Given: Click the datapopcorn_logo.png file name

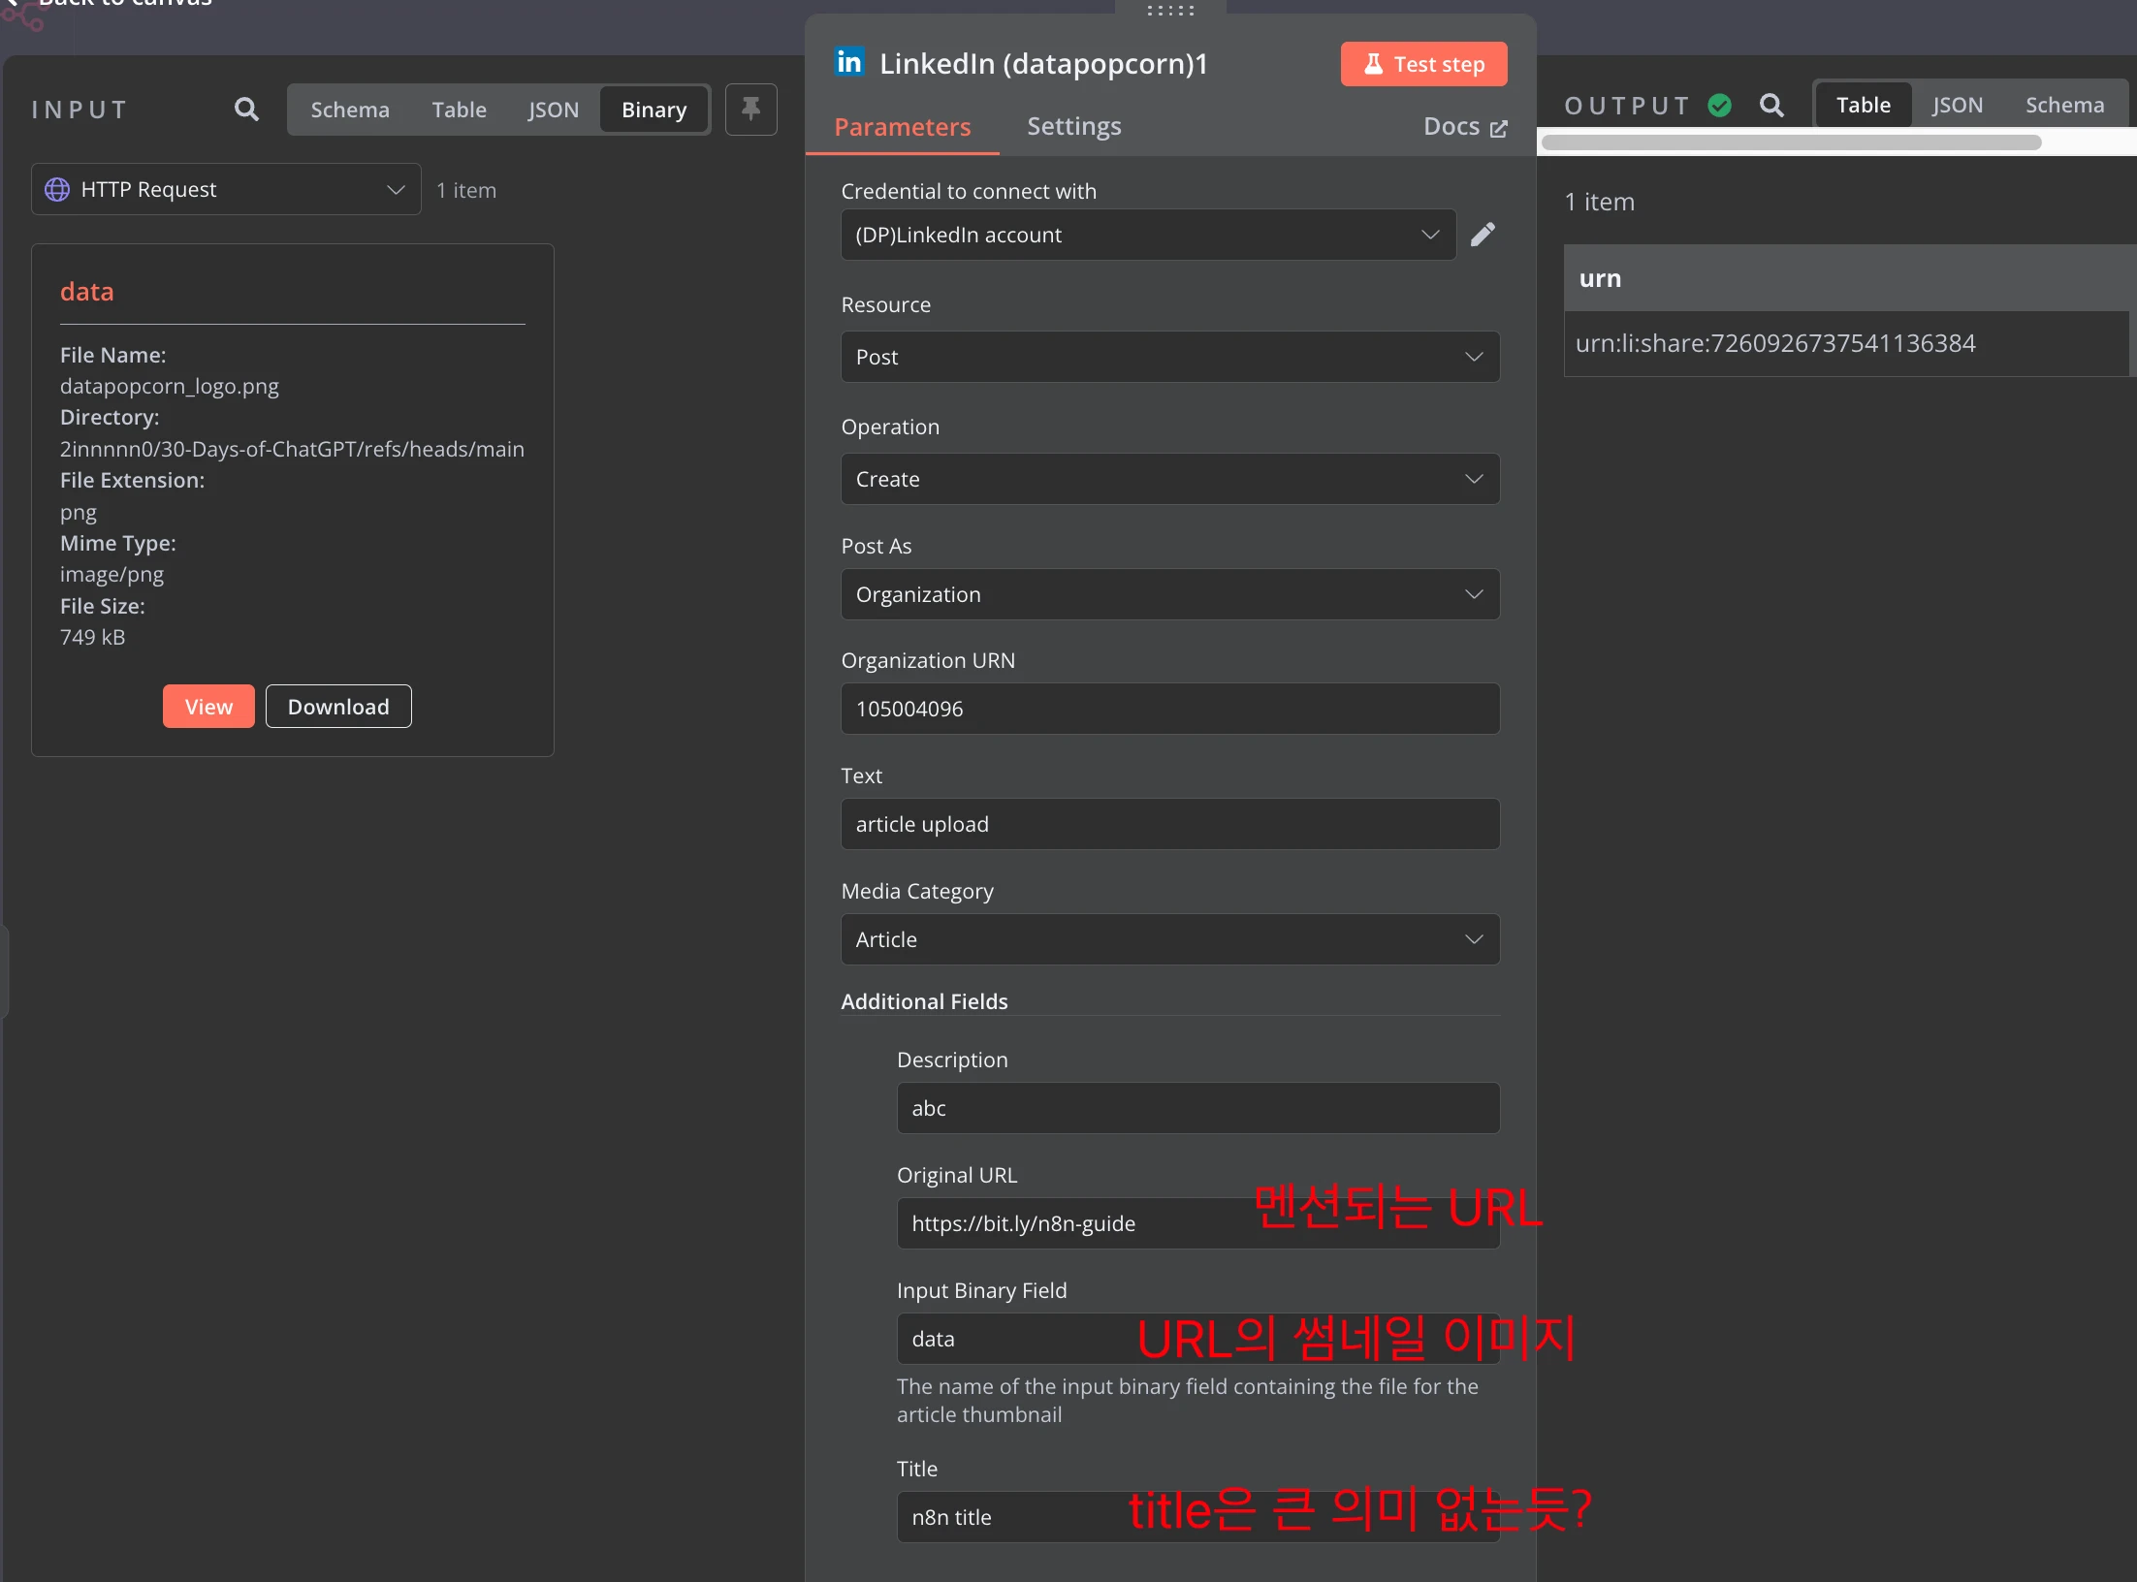Looking at the screenshot, I should coord(170,386).
